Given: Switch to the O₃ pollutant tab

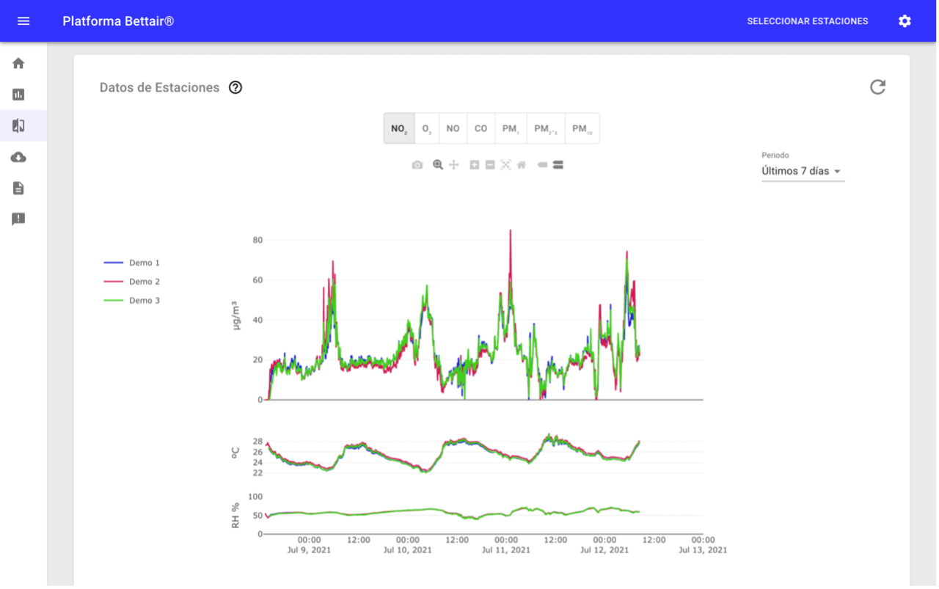Looking at the screenshot, I should click(427, 128).
